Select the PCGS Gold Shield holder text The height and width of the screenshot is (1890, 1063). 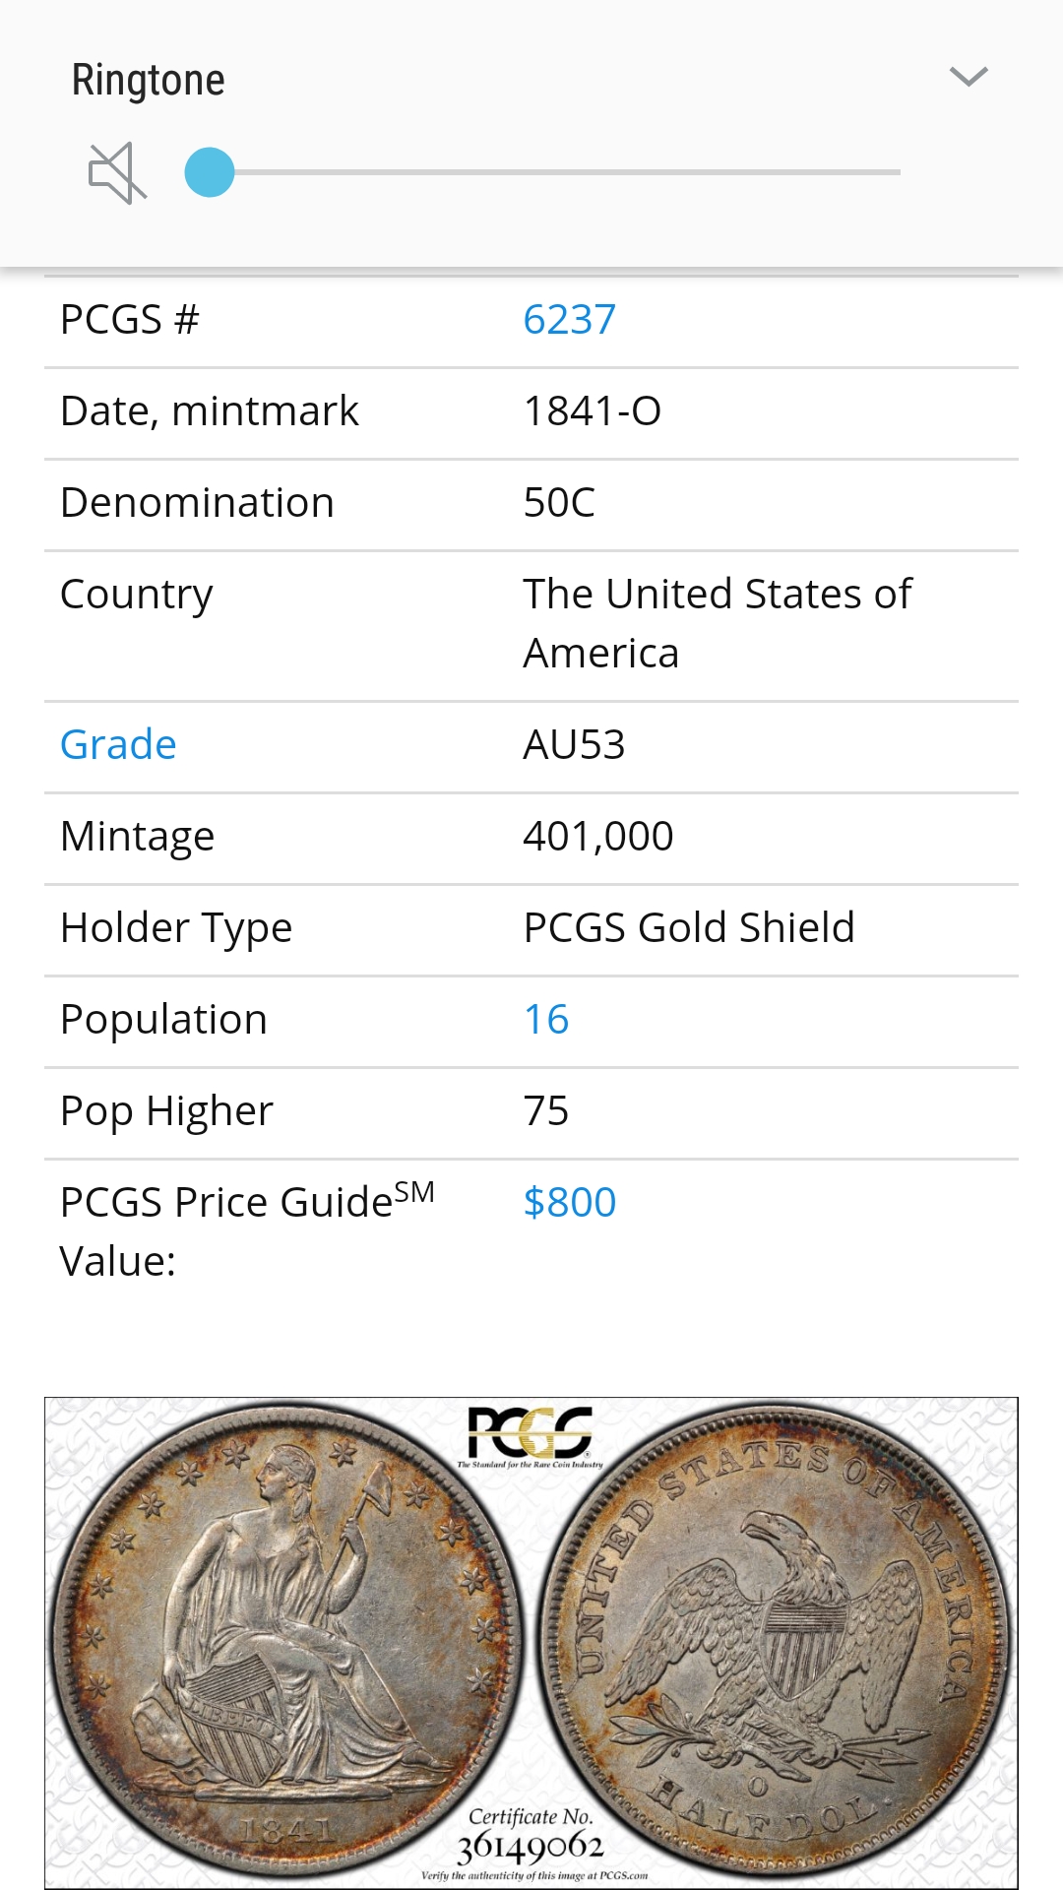(x=689, y=928)
